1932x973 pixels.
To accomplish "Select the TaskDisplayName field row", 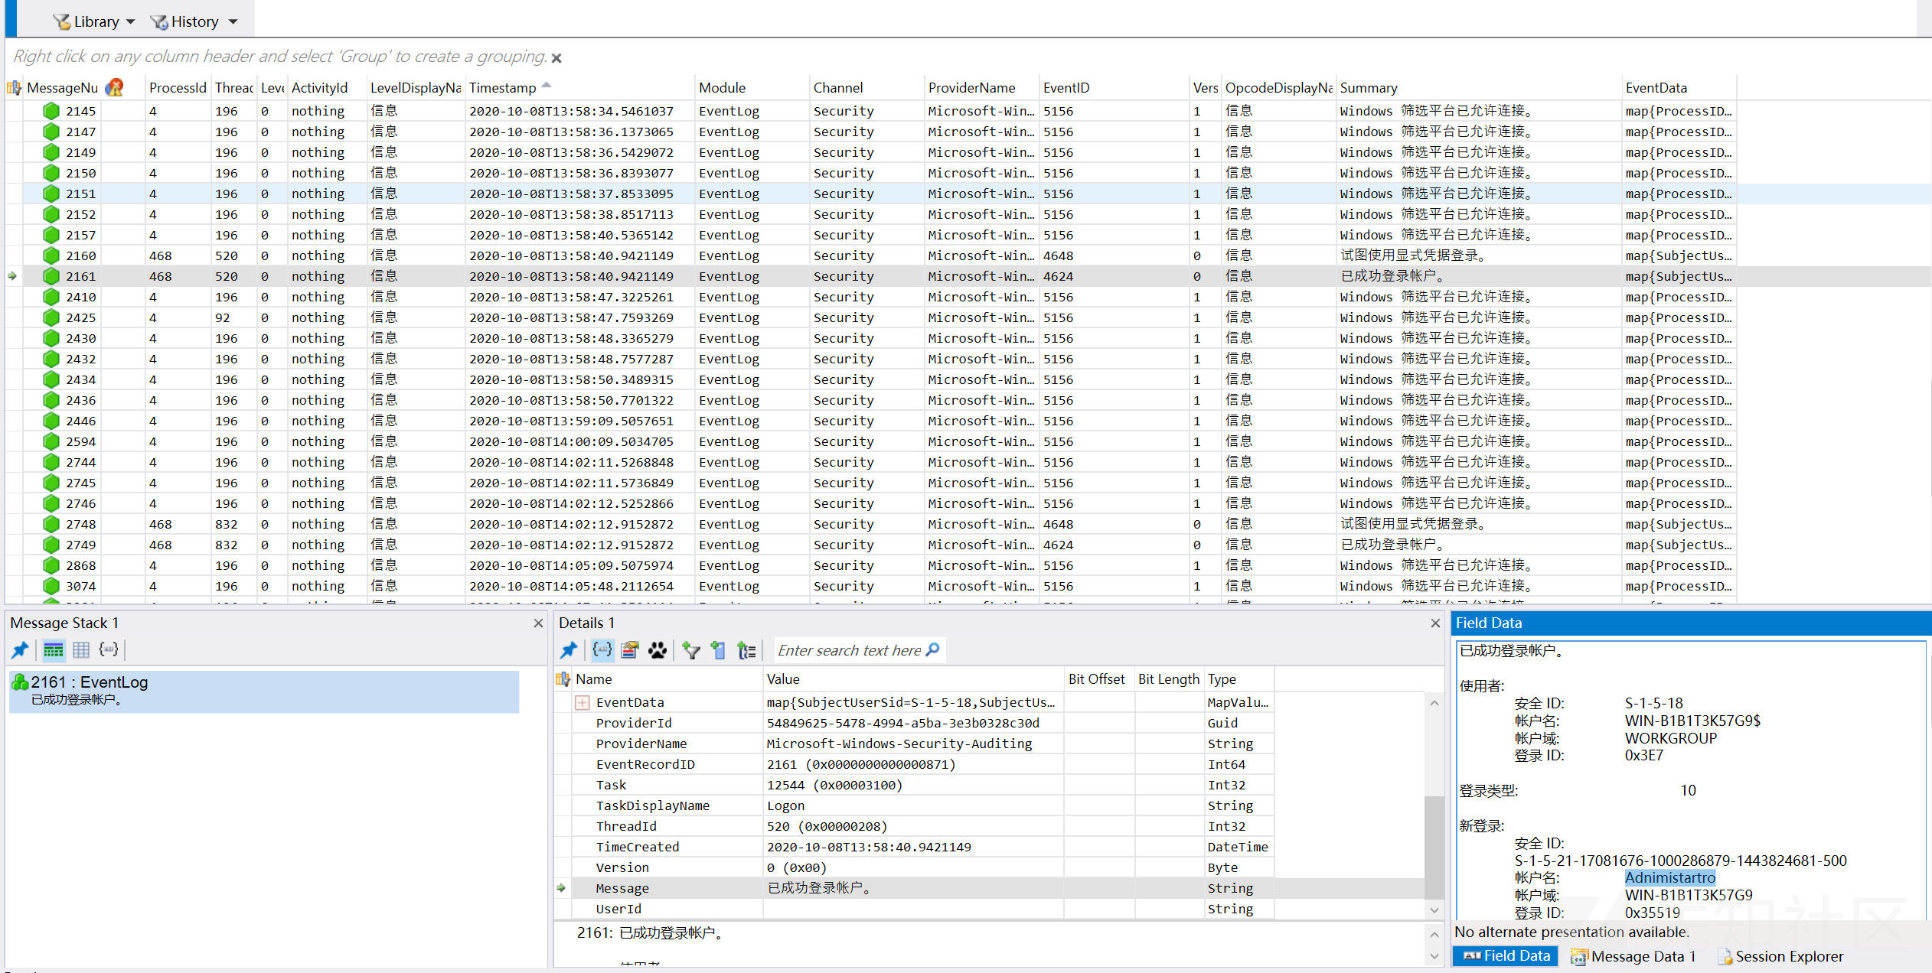I will point(915,805).
